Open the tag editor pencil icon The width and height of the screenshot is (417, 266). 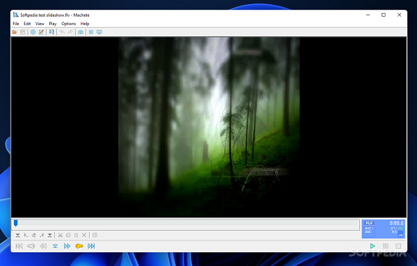coord(41,32)
